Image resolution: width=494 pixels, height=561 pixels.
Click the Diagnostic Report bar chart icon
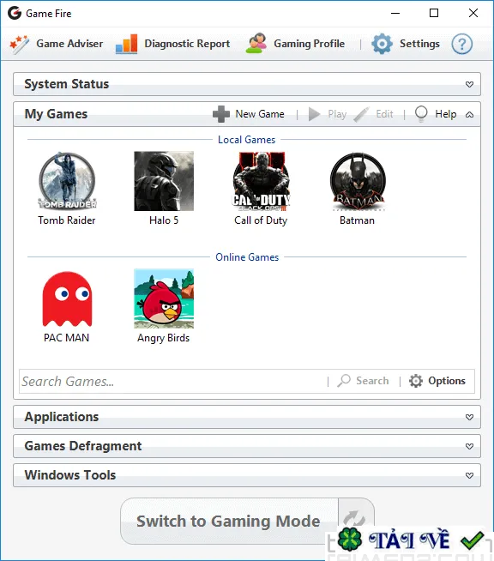(x=127, y=44)
